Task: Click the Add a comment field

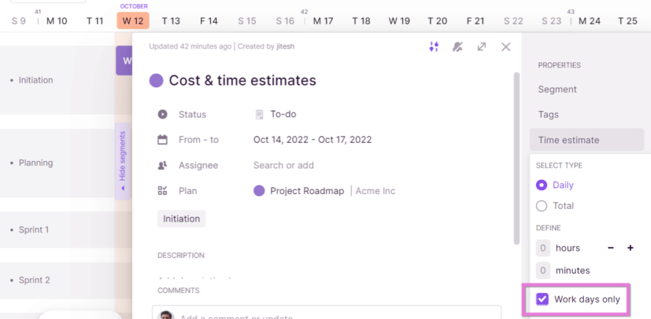Action: pos(326,313)
